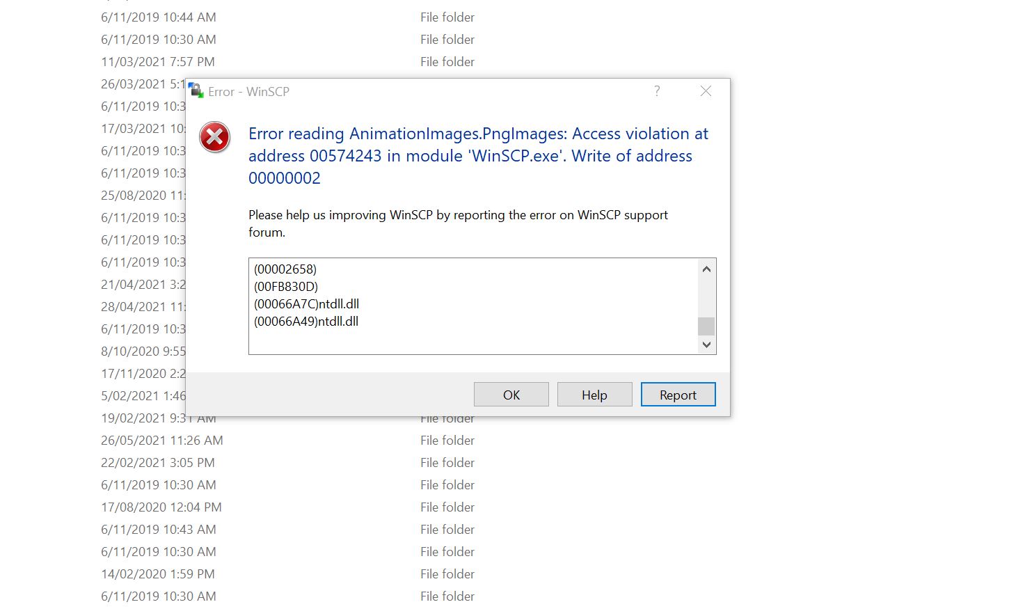Click the Access violation error heading
Image resolution: width=1025 pixels, height=609 pixels.
(478, 155)
